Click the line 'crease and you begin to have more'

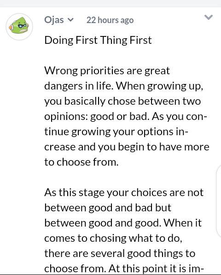[x=127, y=147]
